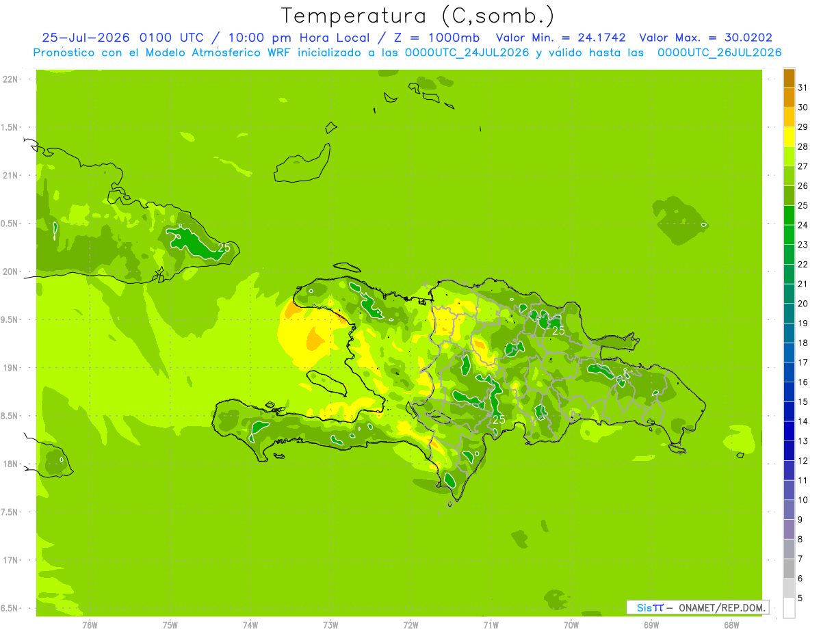821x634 pixels.
Task: Click the "18N" latitude axis label
Action: point(11,464)
